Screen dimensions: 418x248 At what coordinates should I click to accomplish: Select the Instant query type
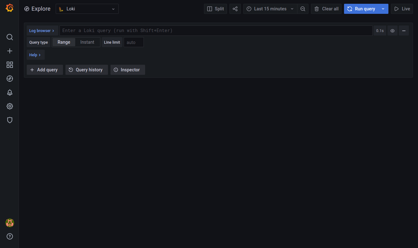tap(87, 42)
